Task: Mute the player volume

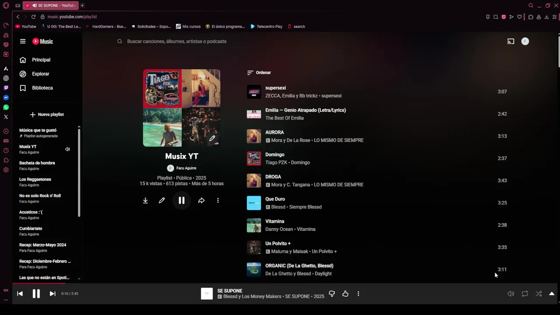Action: pos(511,294)
